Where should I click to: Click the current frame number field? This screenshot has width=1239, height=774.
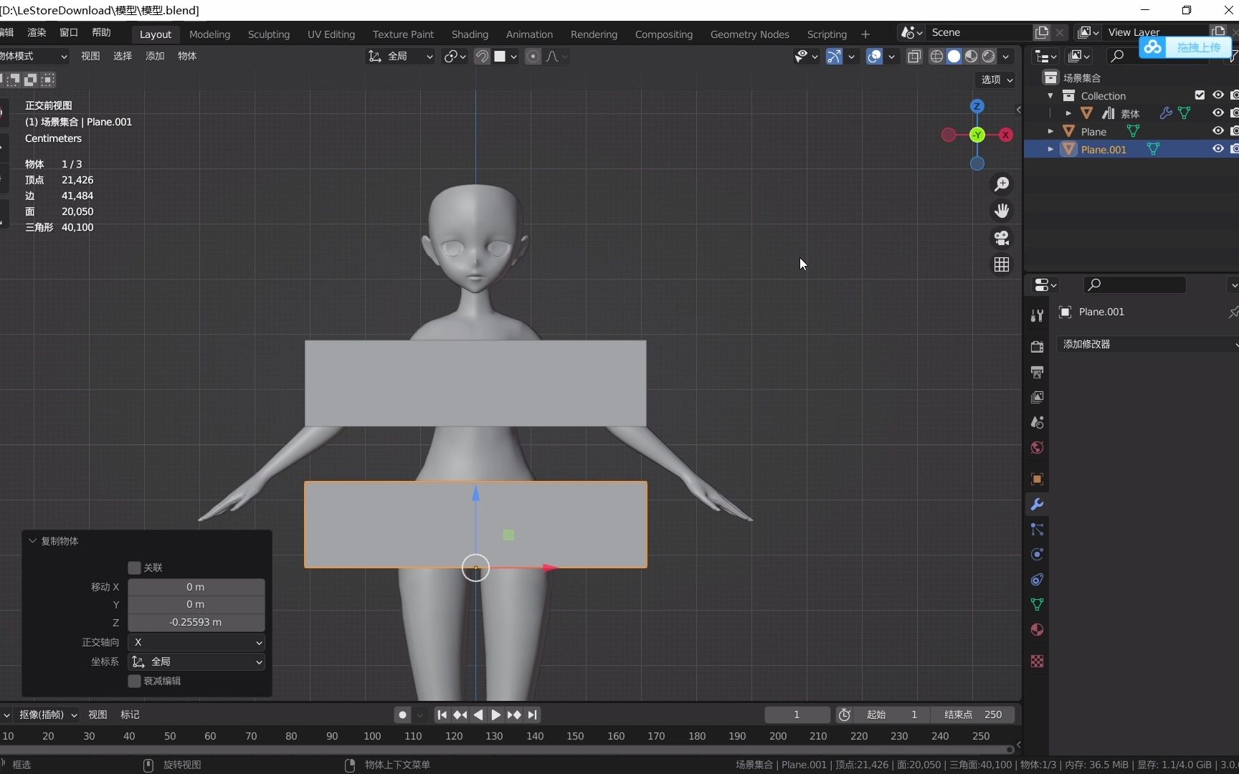pyautogui.click(x=797, y=715)
